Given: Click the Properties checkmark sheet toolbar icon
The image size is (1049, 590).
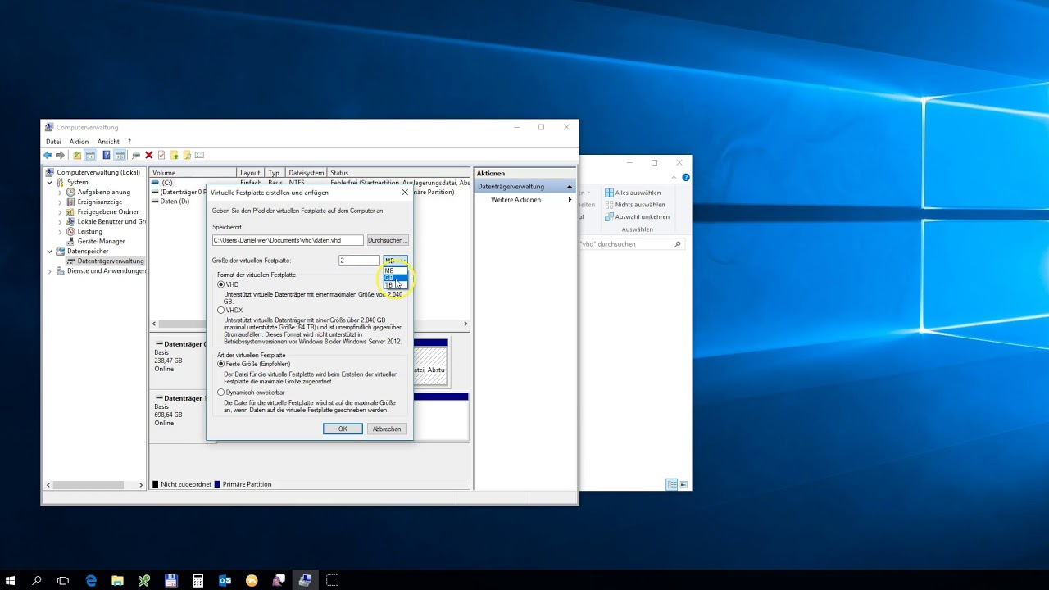Looking at the screenshot, I should [x=161, y=155].
